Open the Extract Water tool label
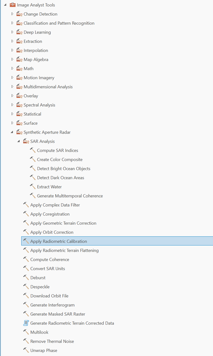Image resolution: width=213 pixels, height=356 pixels. click(50, 187)
